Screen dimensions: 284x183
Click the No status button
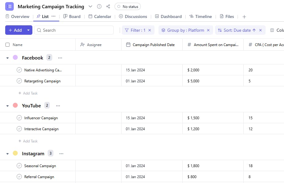pos(128,6)
